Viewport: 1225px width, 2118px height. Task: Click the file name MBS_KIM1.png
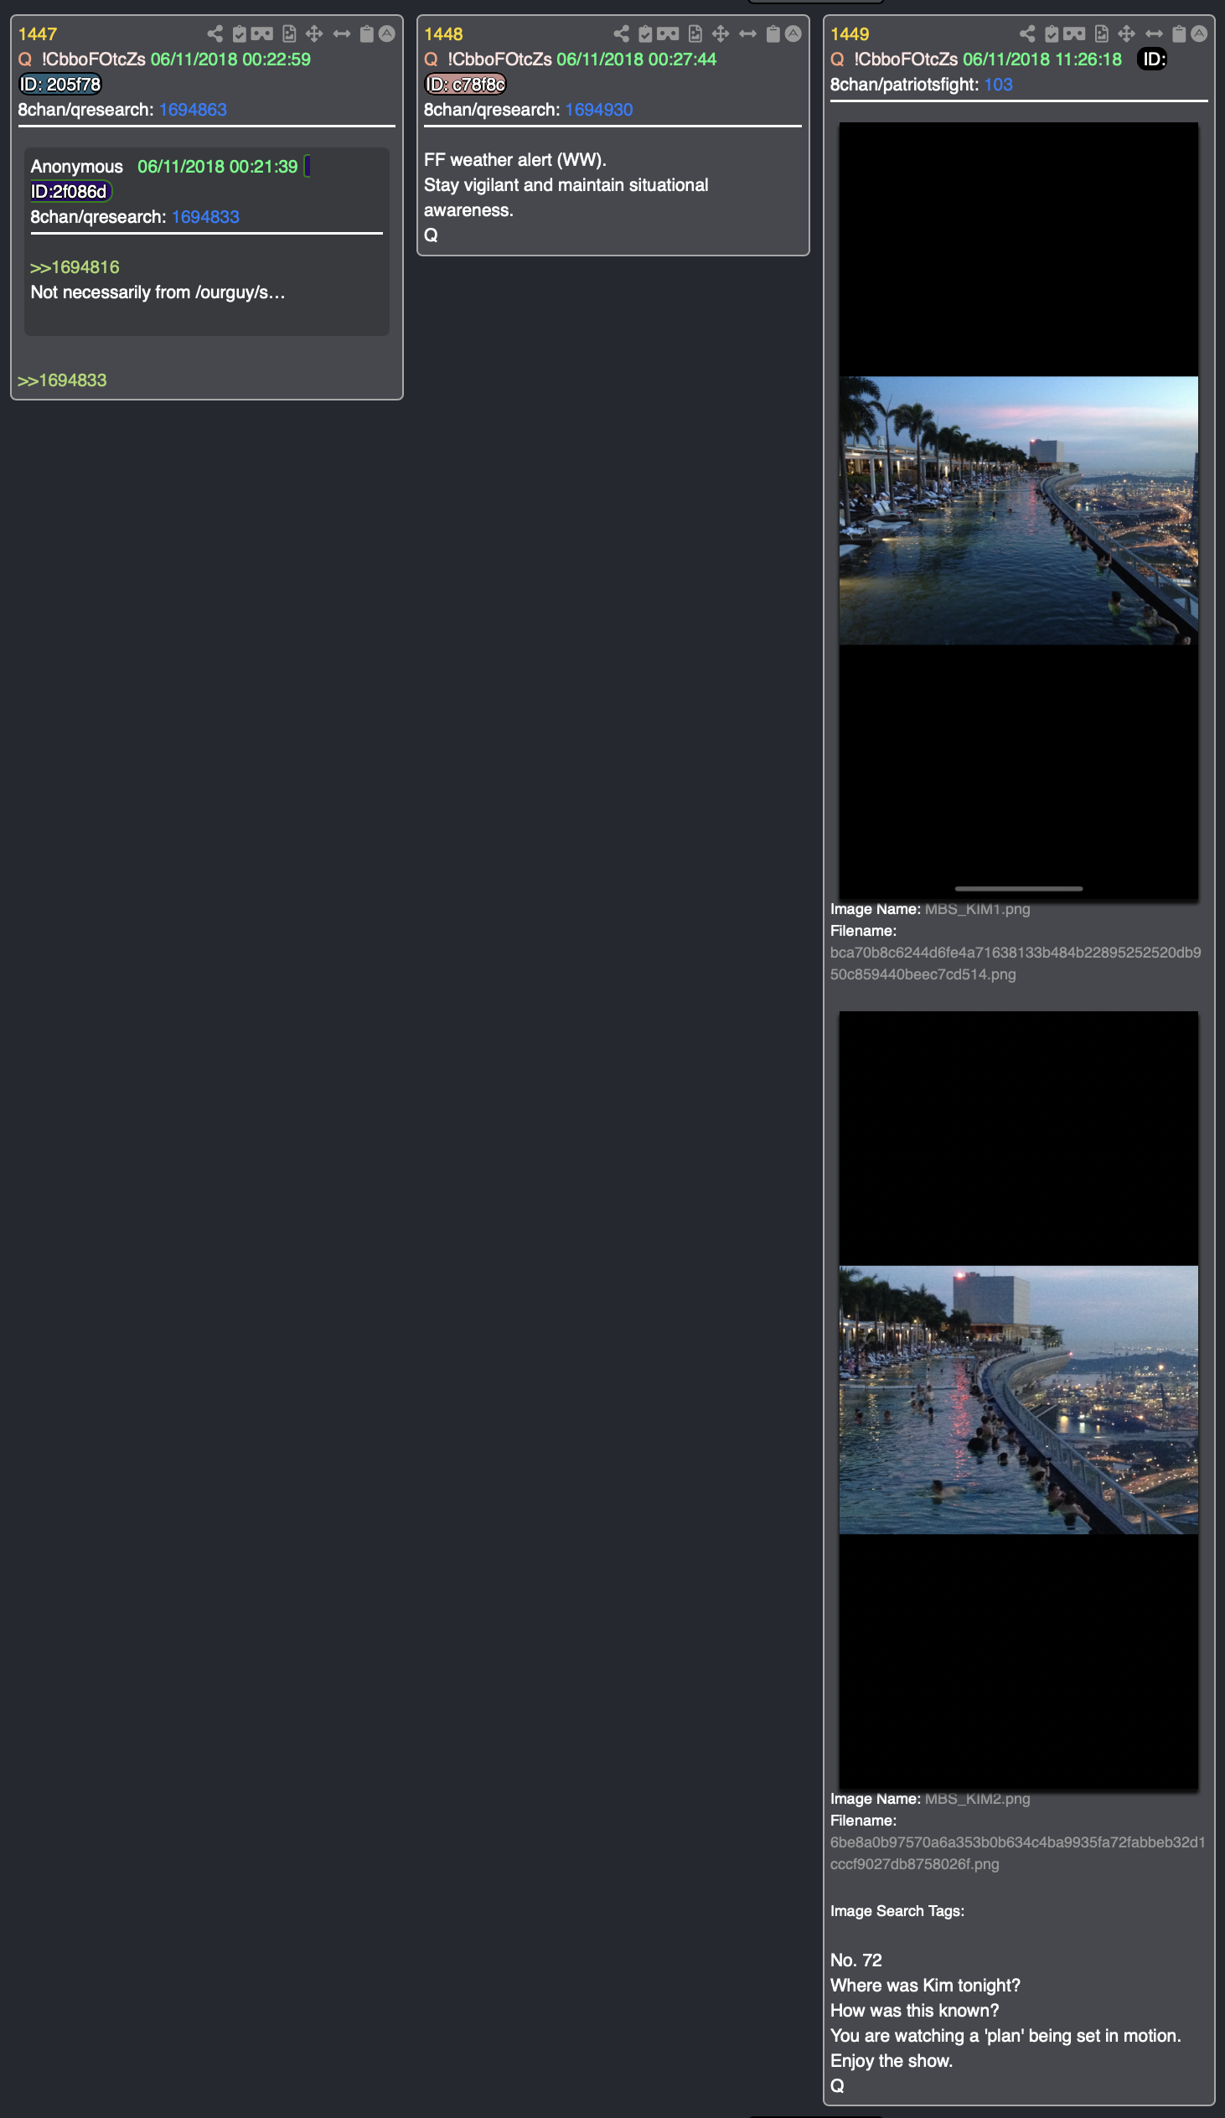pos(977,908)
